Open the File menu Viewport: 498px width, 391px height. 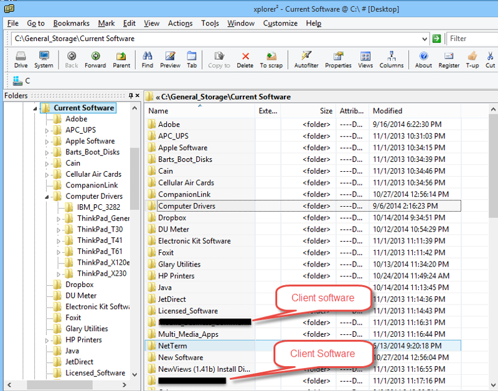(x=12, y=23)
